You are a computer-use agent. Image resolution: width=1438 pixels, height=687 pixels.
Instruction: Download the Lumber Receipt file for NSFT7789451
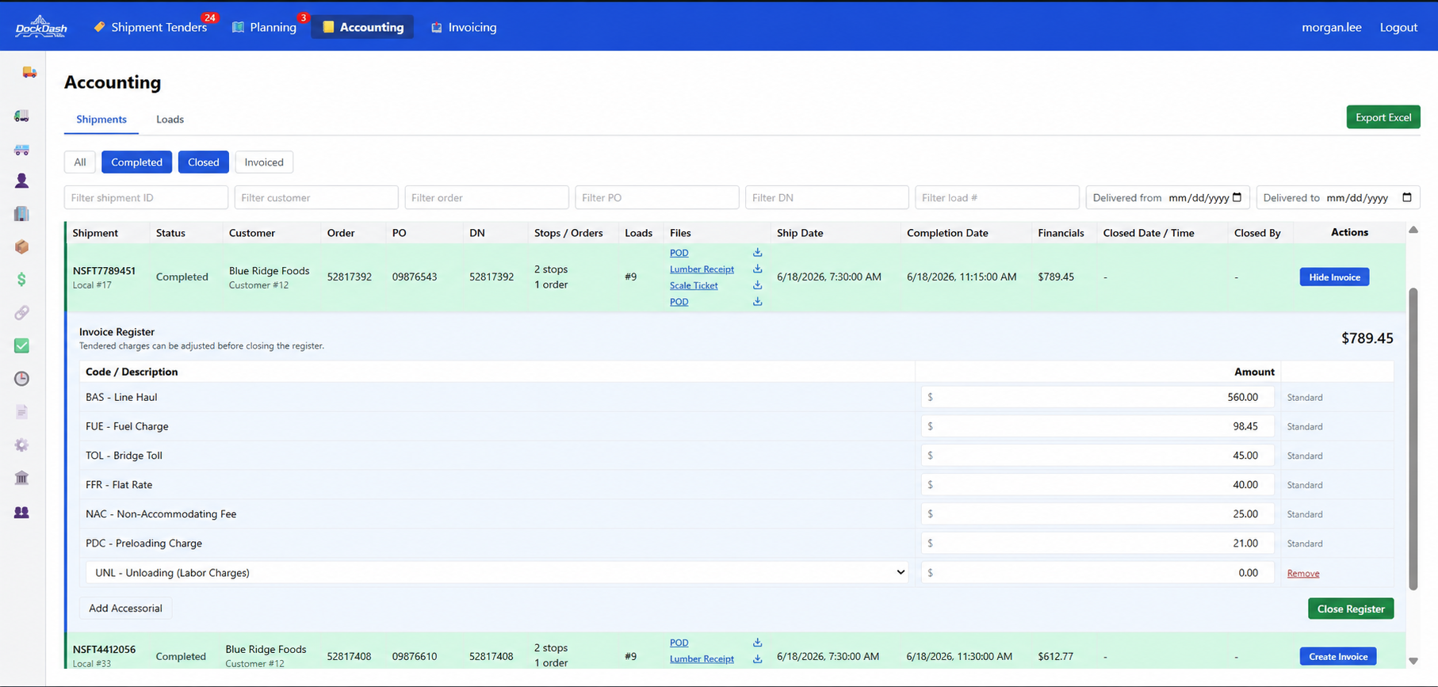pyautogui.click(x=757, y=269)
